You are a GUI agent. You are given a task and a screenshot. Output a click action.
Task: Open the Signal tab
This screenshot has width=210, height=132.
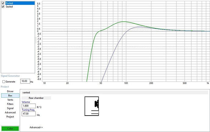(x=10, y=108)
